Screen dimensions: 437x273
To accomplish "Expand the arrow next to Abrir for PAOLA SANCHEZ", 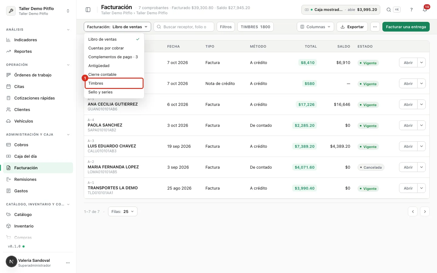I will 422,125.
